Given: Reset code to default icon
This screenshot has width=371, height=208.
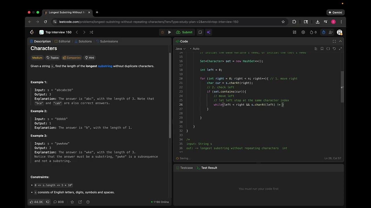Looking at the screenshot, I should 334,49.
